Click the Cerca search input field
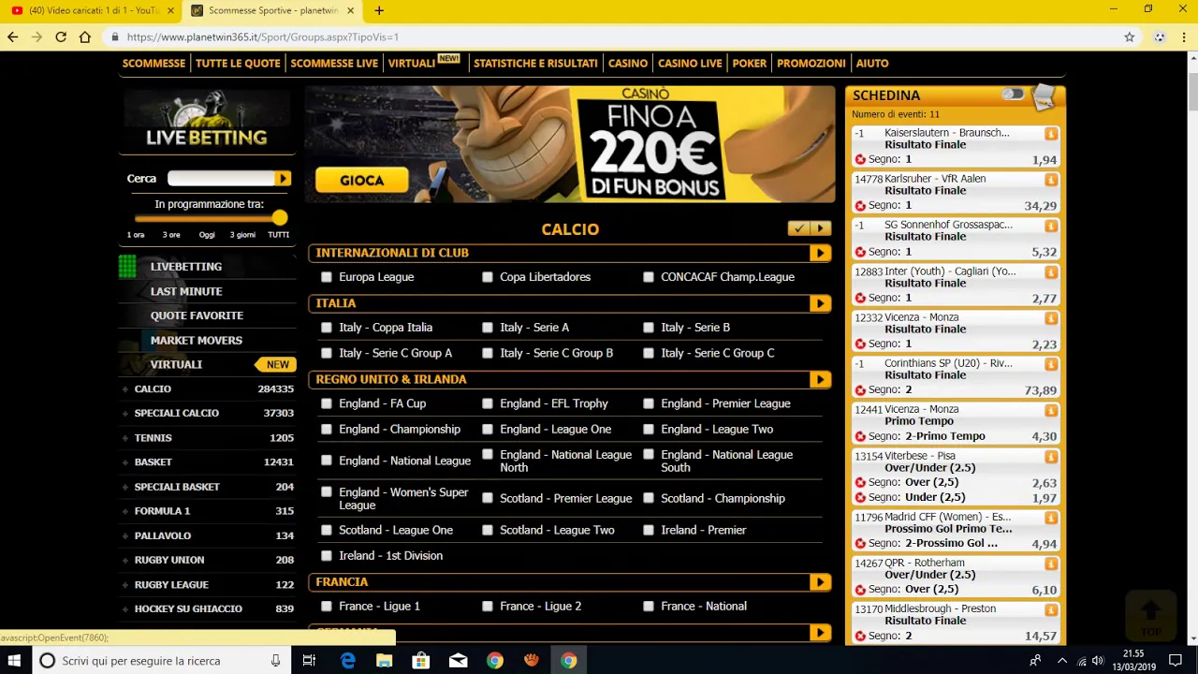The height and width of the screenshot is (674, 1198). click(x=222, y=178)
